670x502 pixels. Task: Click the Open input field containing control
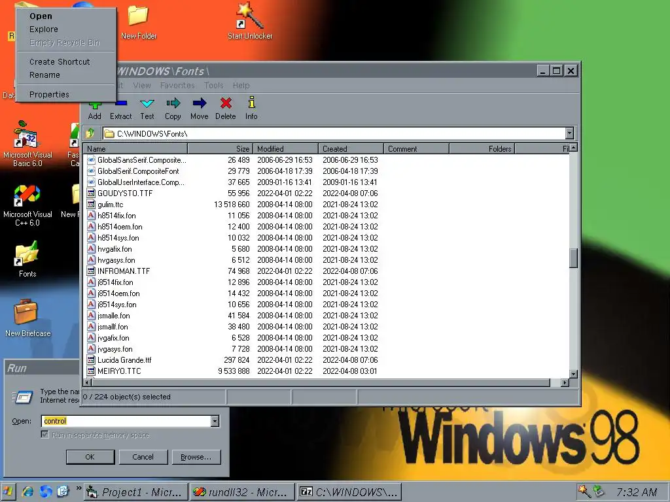pyautogui.click(x=126, y=421)
